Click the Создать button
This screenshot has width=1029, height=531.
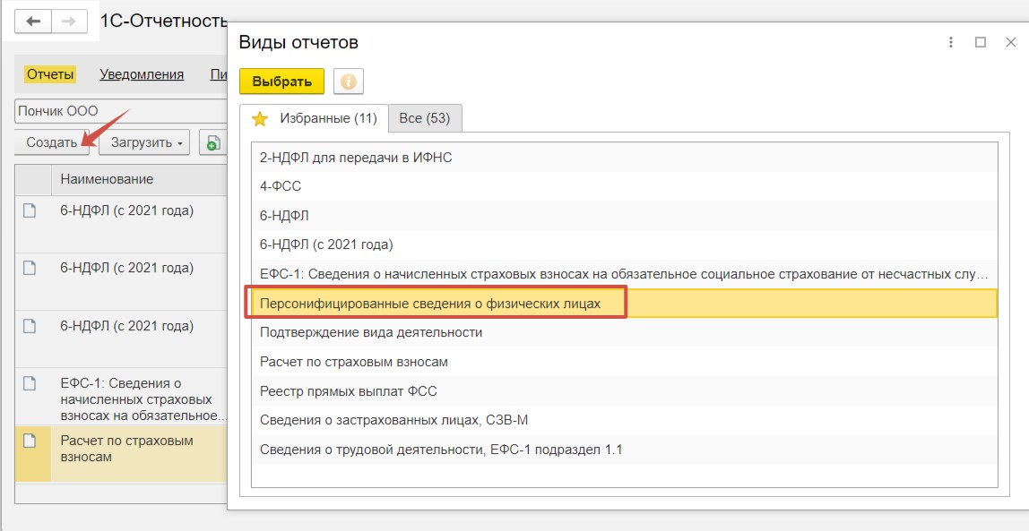click(x=52, y=143)
